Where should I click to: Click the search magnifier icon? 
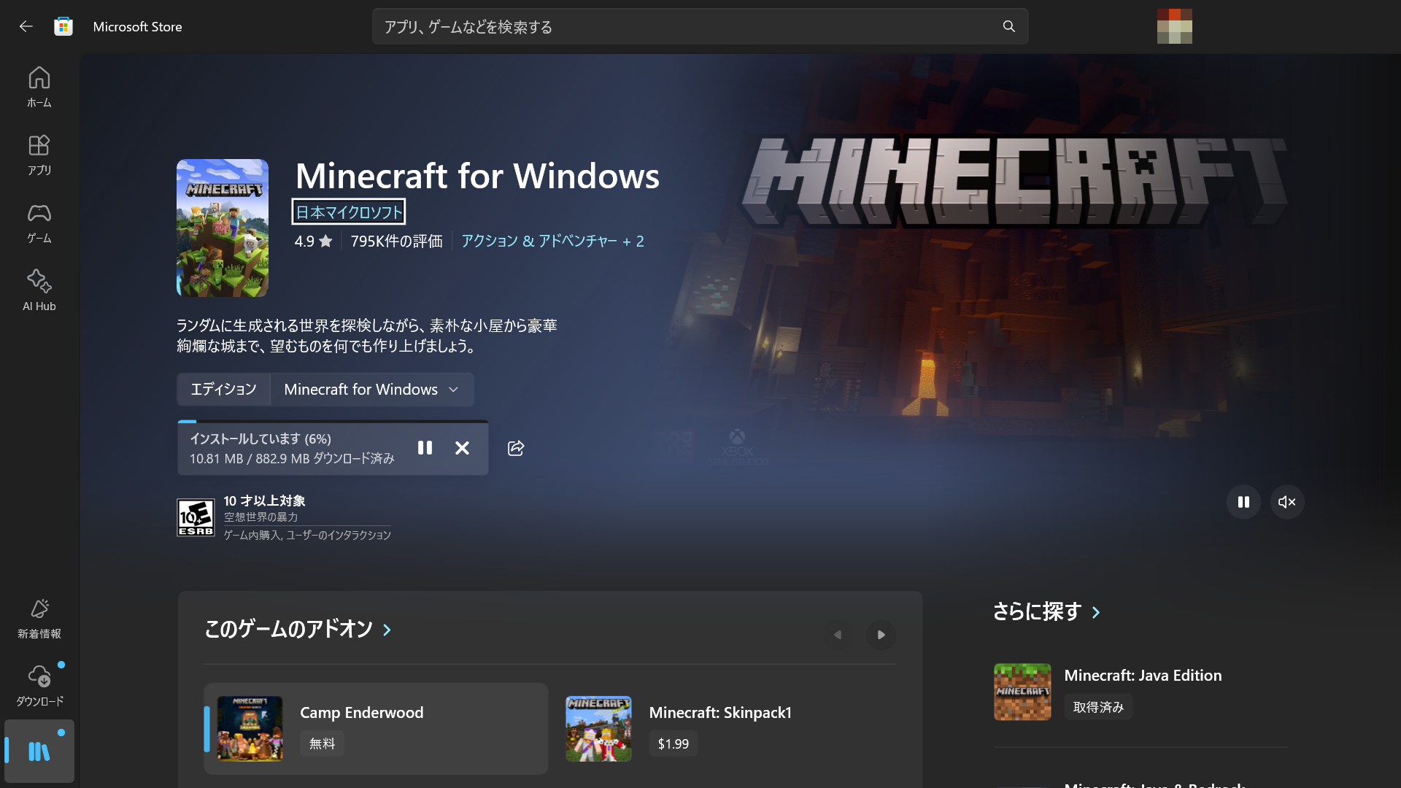(1008, 26)
